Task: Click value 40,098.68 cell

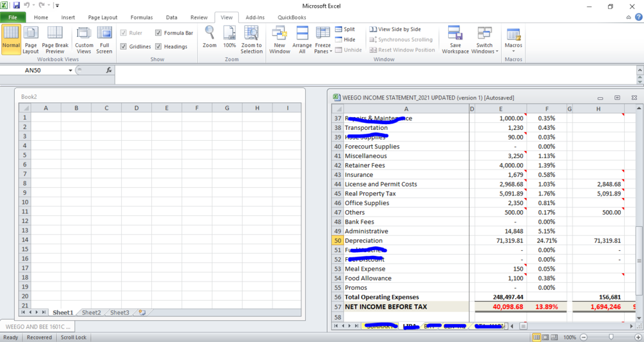Action: click(x=500, y=307)
